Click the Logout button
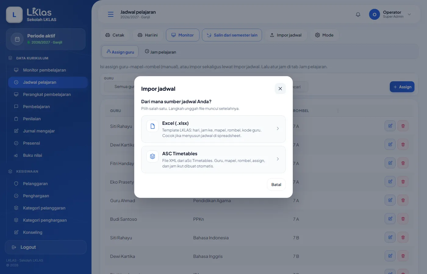 (x=46, y=247)
